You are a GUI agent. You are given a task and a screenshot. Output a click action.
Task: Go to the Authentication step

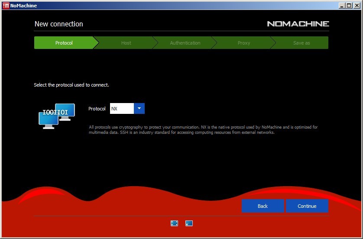click(185, 43)
